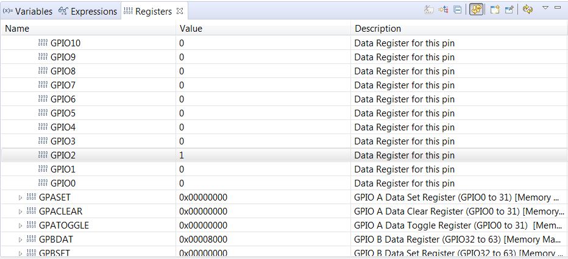The image size is (568, 259).
Task: Expand the GPATOGGLE register node
Action: pos(20,225)
